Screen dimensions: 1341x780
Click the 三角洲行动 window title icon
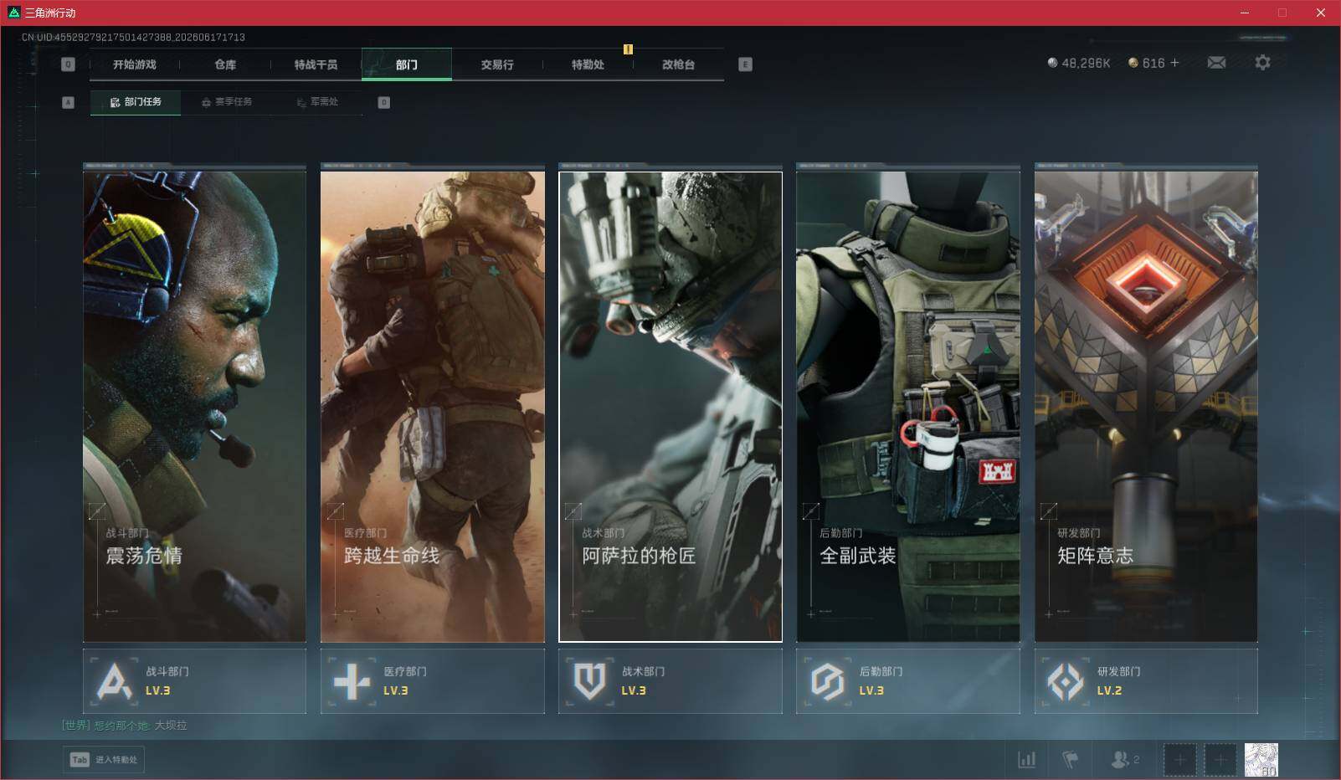pyautogui.click(x=13, y=13)
